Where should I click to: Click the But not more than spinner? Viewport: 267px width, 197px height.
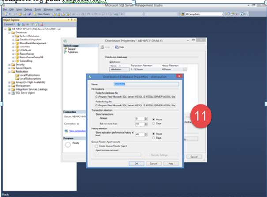[x=141, y=124]
